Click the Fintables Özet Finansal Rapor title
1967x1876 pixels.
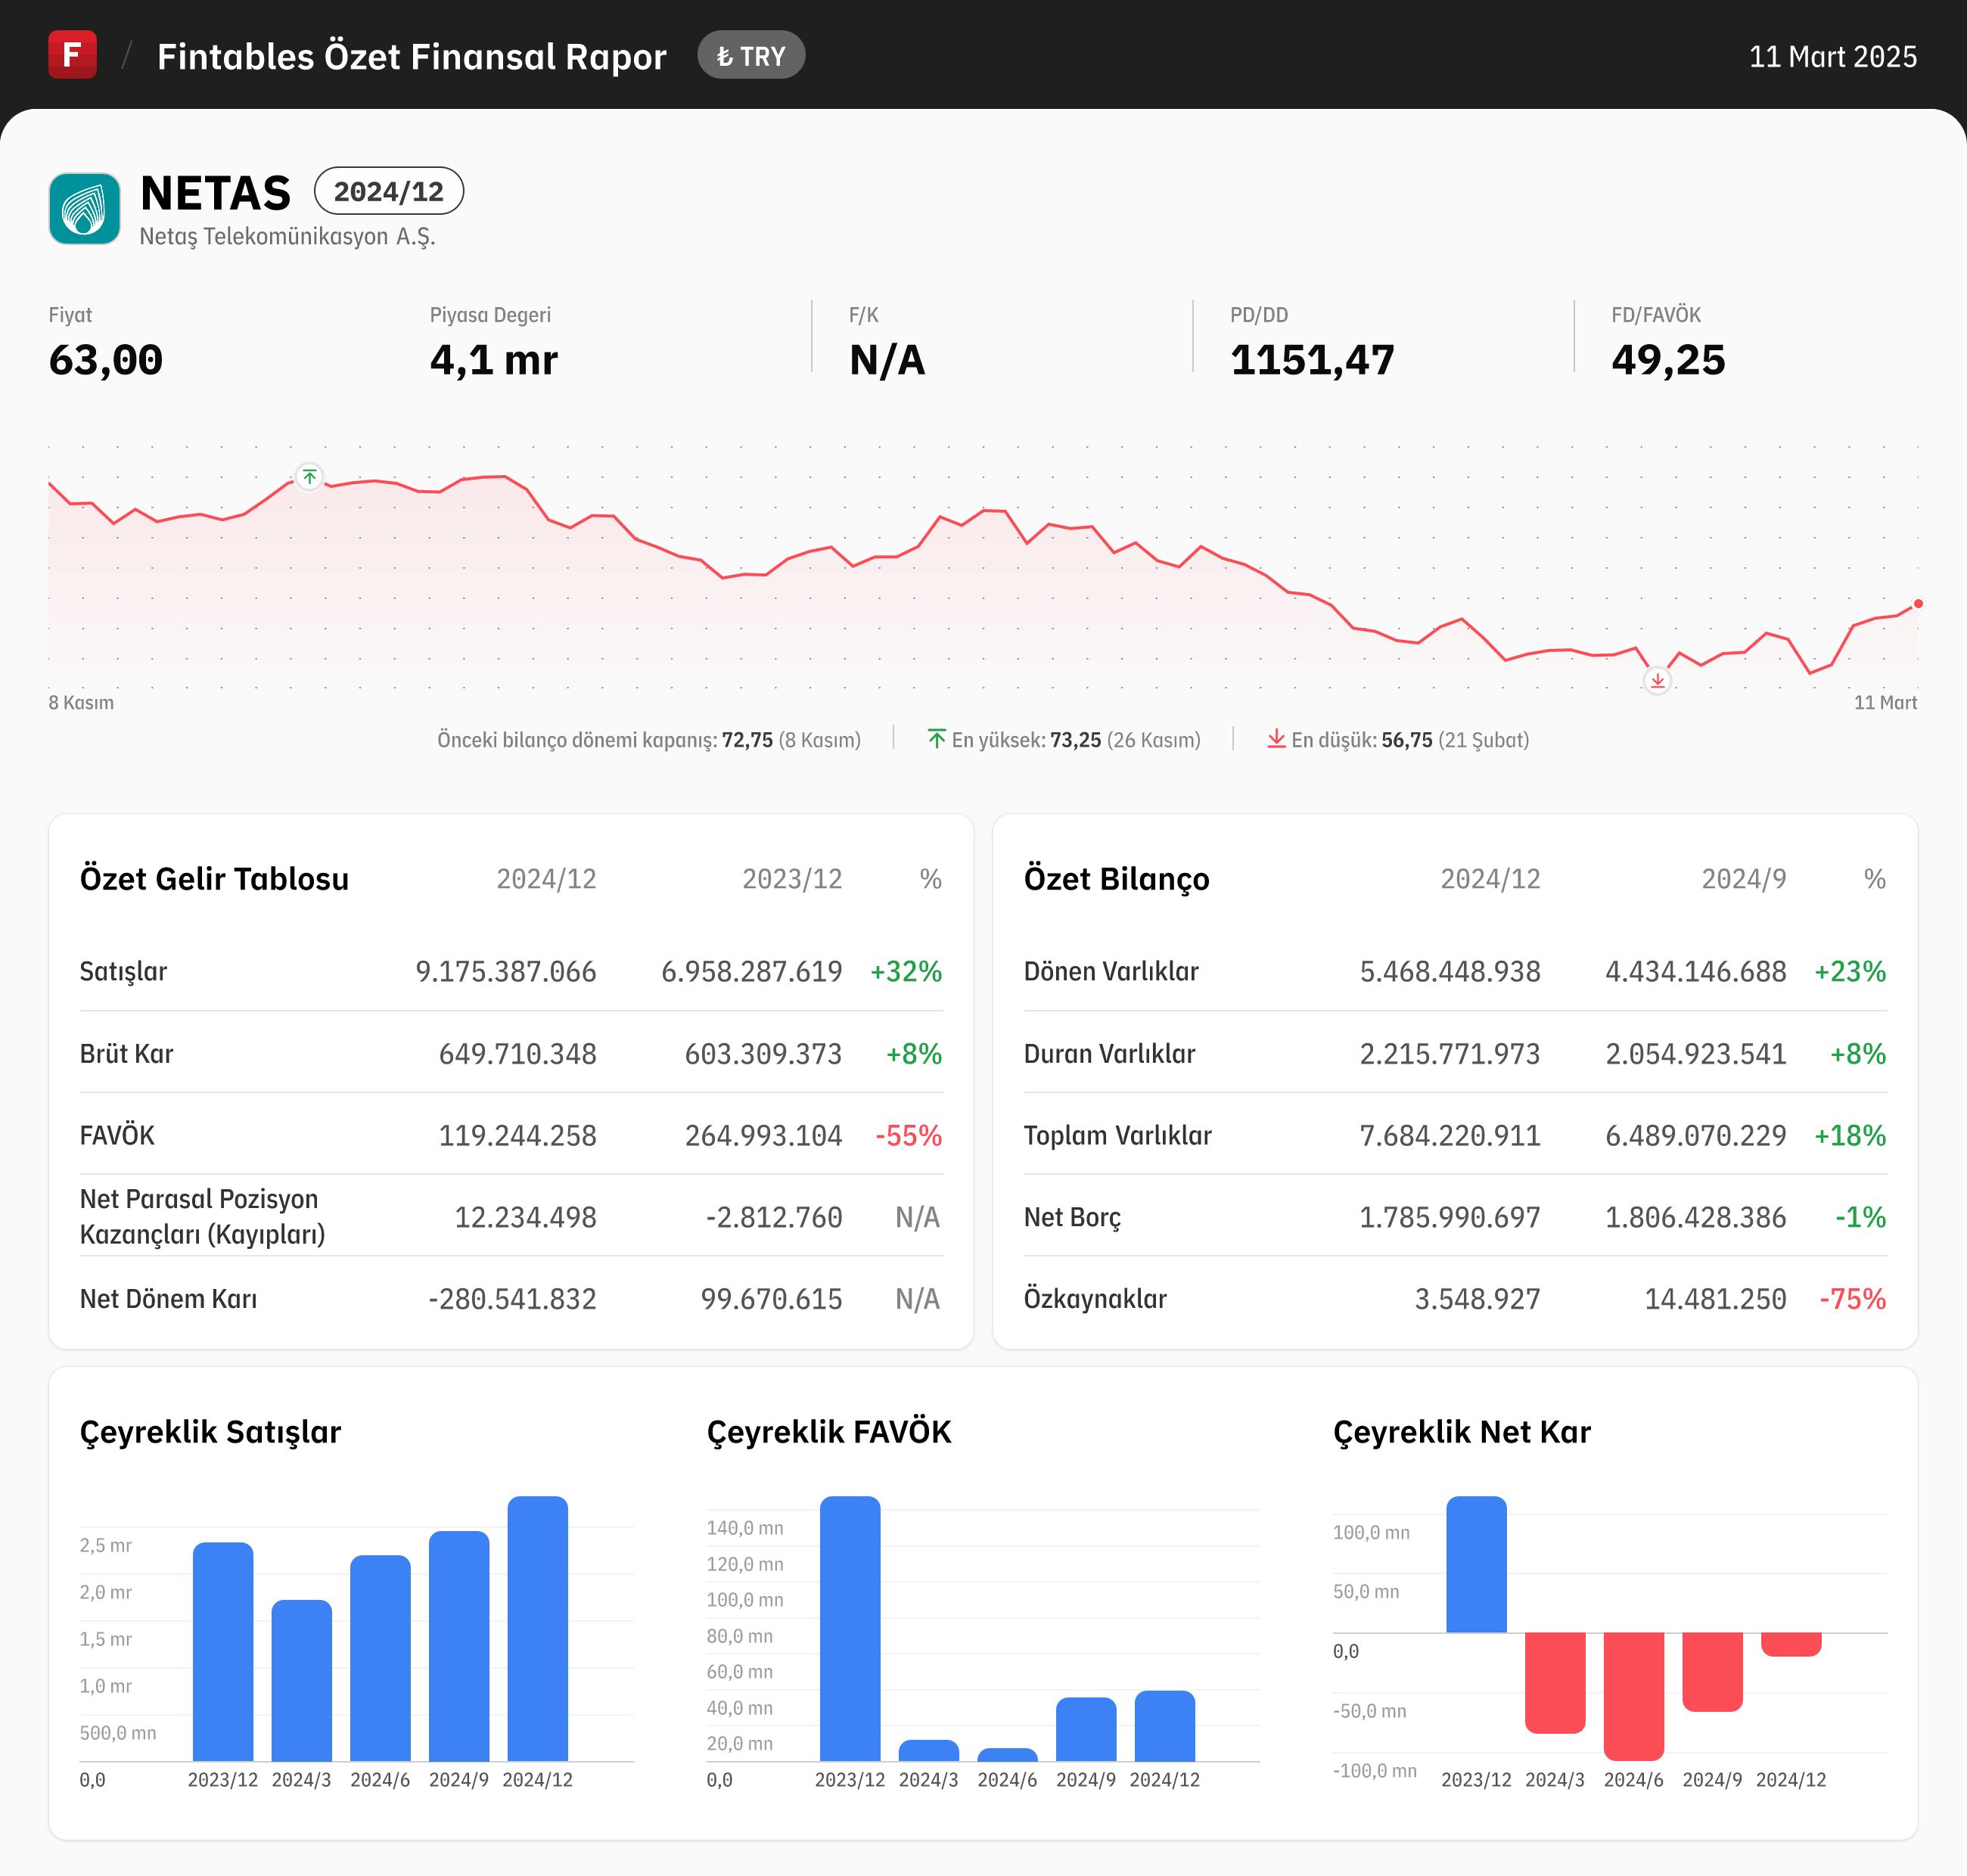click(412, 56)
